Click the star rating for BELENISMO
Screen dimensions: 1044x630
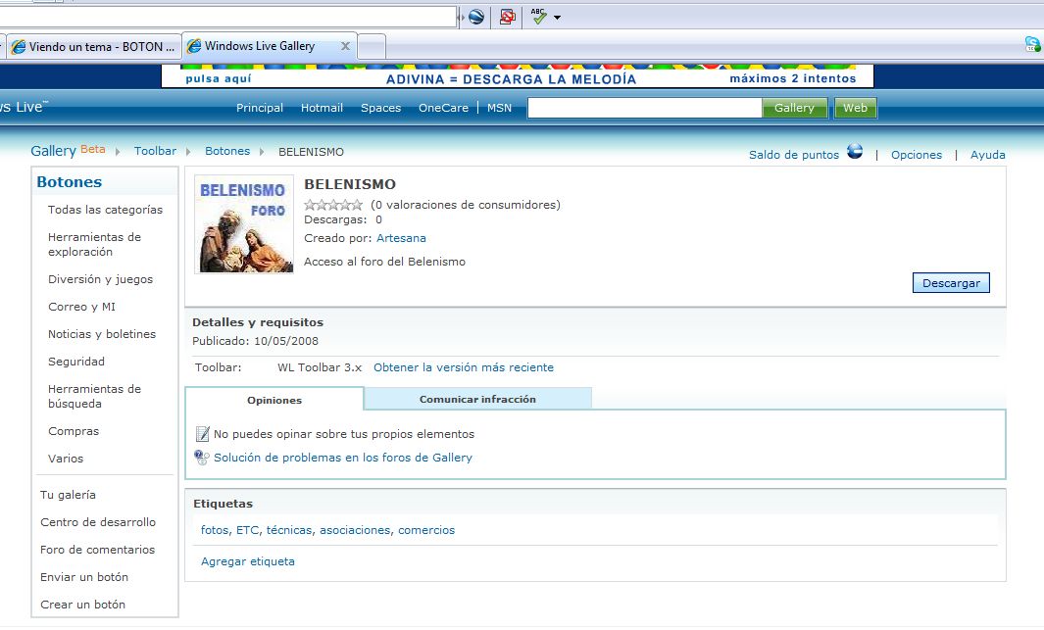tap(333, 205)
